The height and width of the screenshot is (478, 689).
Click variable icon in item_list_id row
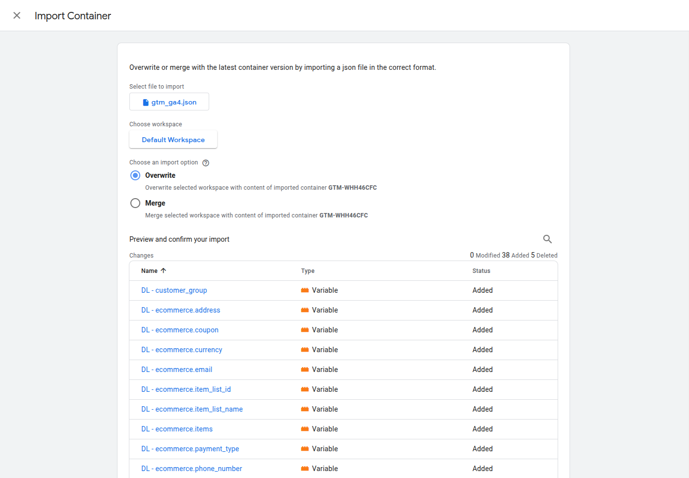pyautogui.click(x=305, y=389)
